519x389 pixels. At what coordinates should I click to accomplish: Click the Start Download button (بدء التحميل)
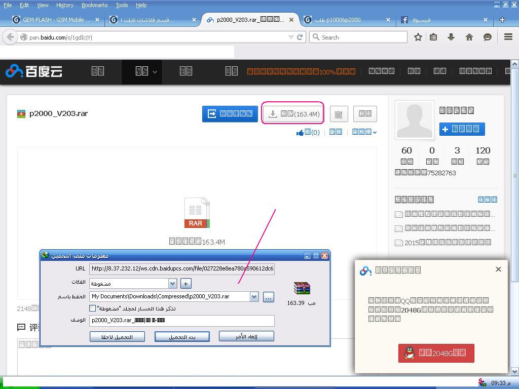coord(182,337)
